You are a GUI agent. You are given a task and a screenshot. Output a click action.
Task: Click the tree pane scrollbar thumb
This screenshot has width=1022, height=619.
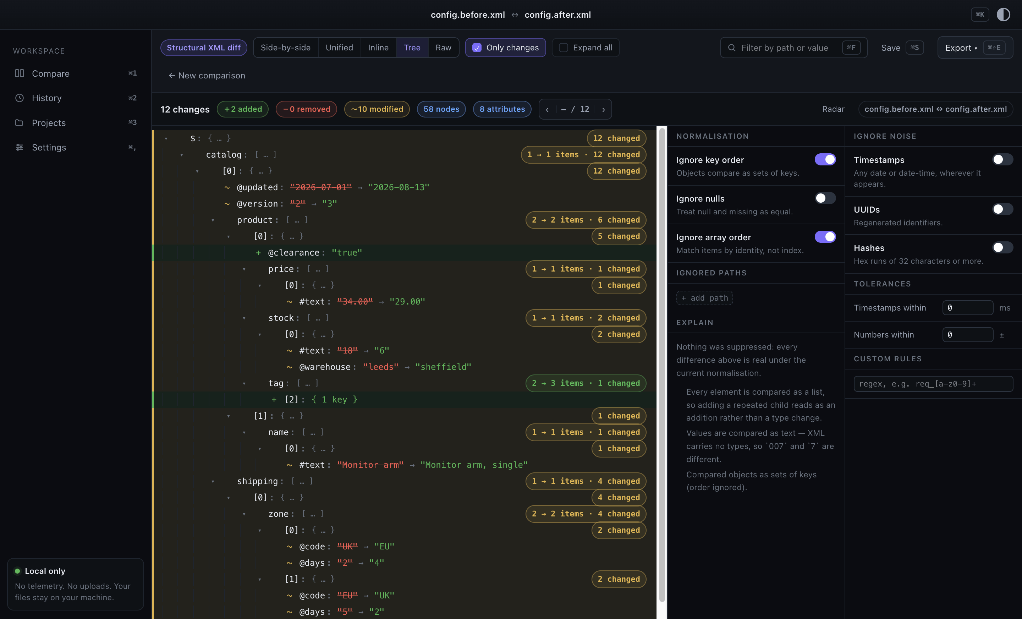[x=662, y=365]
